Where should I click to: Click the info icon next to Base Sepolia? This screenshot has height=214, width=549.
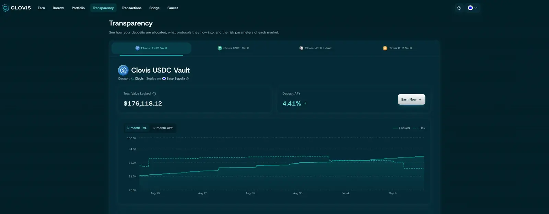pyautogui.click(x=187, y=79)
